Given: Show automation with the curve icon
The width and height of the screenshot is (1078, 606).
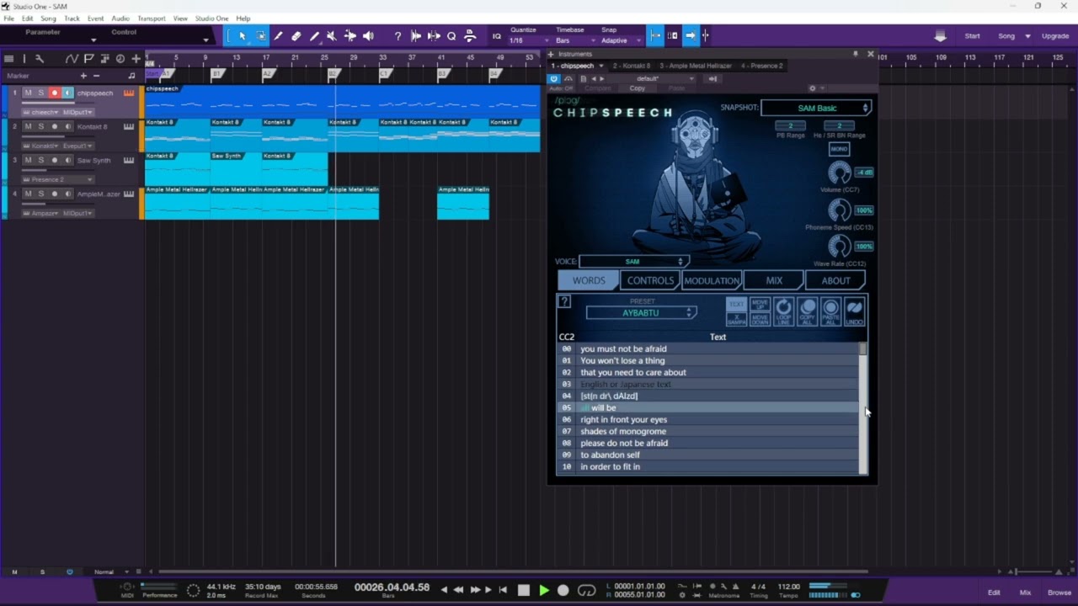Looking at the screenshot, I should pos(72,59).
